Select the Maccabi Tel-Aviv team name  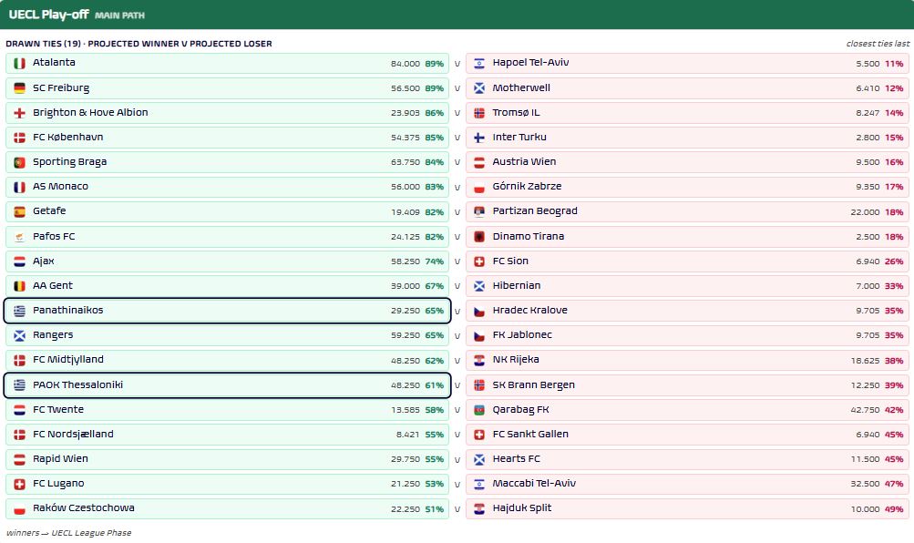coord(534,483)
